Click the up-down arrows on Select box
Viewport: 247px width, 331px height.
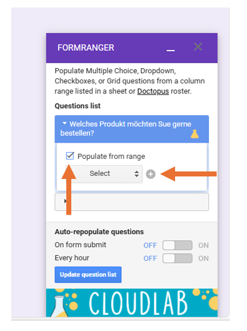tap(136, 174)
